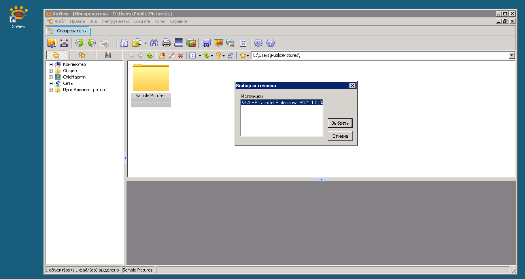Create a new folder
Viewport: 525px width, 279px height.
click(162, 56)
